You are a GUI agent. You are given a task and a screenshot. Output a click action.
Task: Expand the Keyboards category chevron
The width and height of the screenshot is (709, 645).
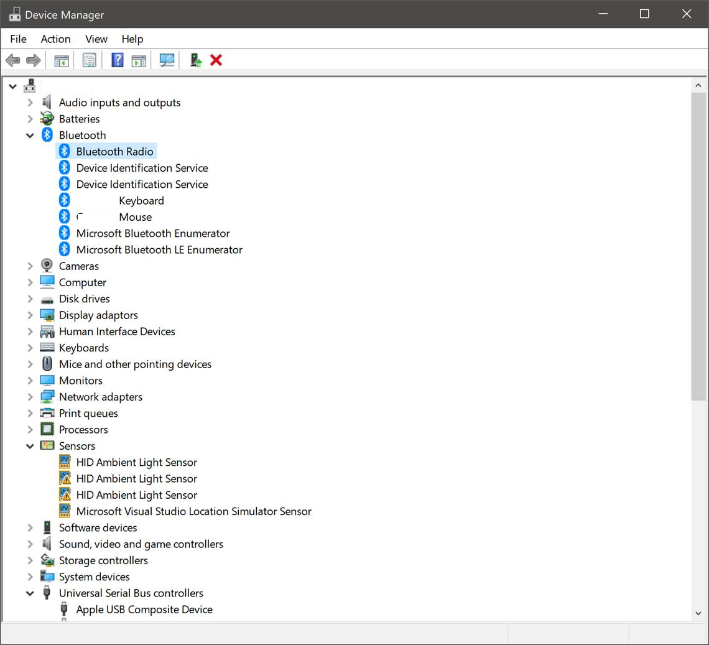click(x=30, y=348)
